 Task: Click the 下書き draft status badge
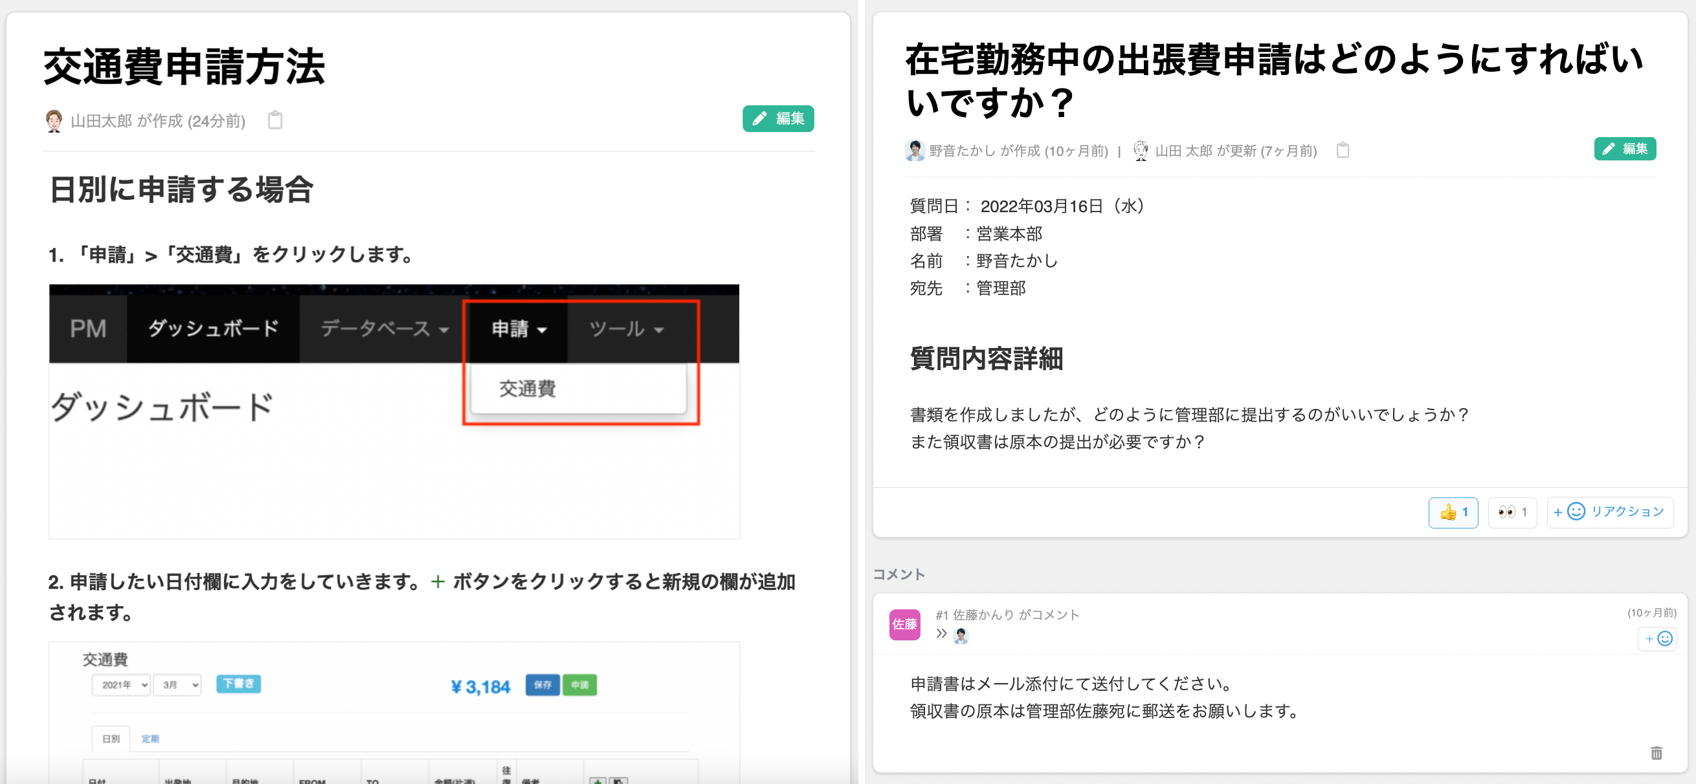[238, 684]
